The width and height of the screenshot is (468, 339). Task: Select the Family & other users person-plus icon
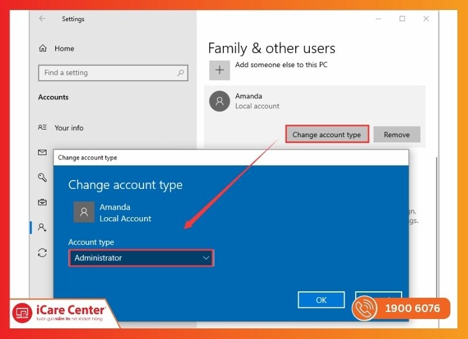(x=42, y=227)
